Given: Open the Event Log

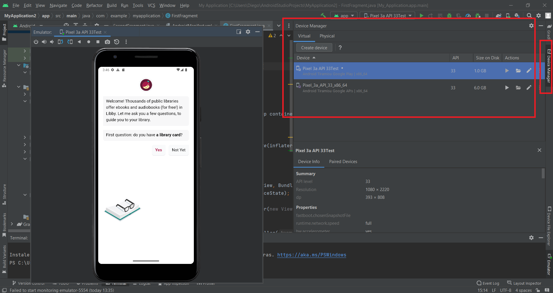Looking at the screenshot, I should point(488,283).
